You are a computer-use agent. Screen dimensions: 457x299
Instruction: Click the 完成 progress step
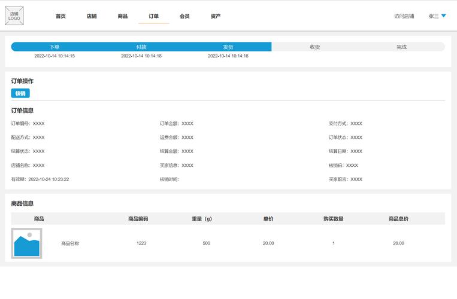pyautogui.click(x=401, y=47)
